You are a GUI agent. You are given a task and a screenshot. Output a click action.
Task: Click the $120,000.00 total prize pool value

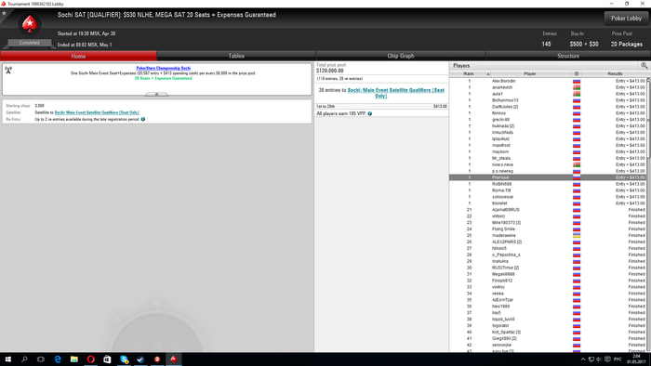point(329,71)
